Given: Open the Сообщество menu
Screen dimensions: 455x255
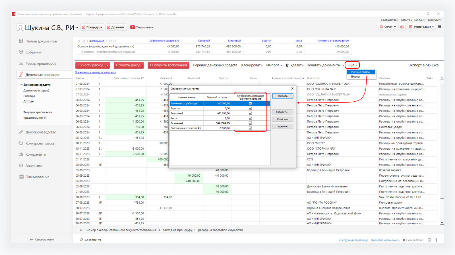Looking at the screenshot, I should pyautogui.click(x=390, y=20).
